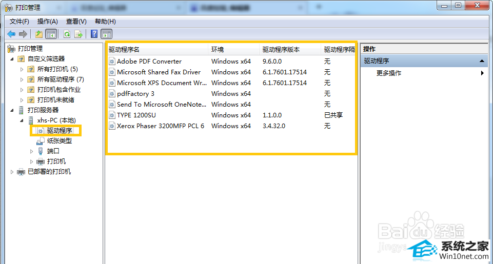Click the Forward arrow toolbar icon
The height and width of the screenshot is (264, 493).
23,34
